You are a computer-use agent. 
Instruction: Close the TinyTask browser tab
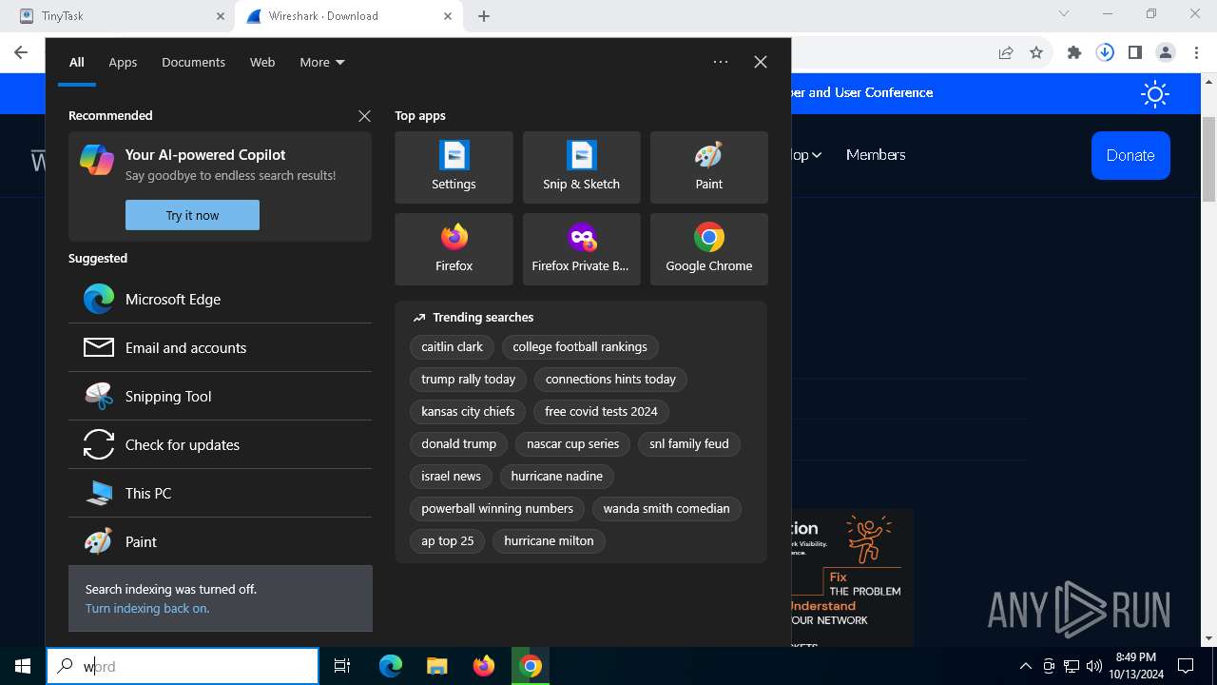click(x=220, y=16)
